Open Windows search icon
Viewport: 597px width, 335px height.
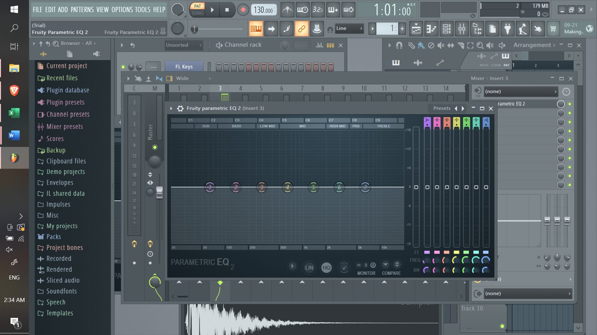tap(14, 28)
